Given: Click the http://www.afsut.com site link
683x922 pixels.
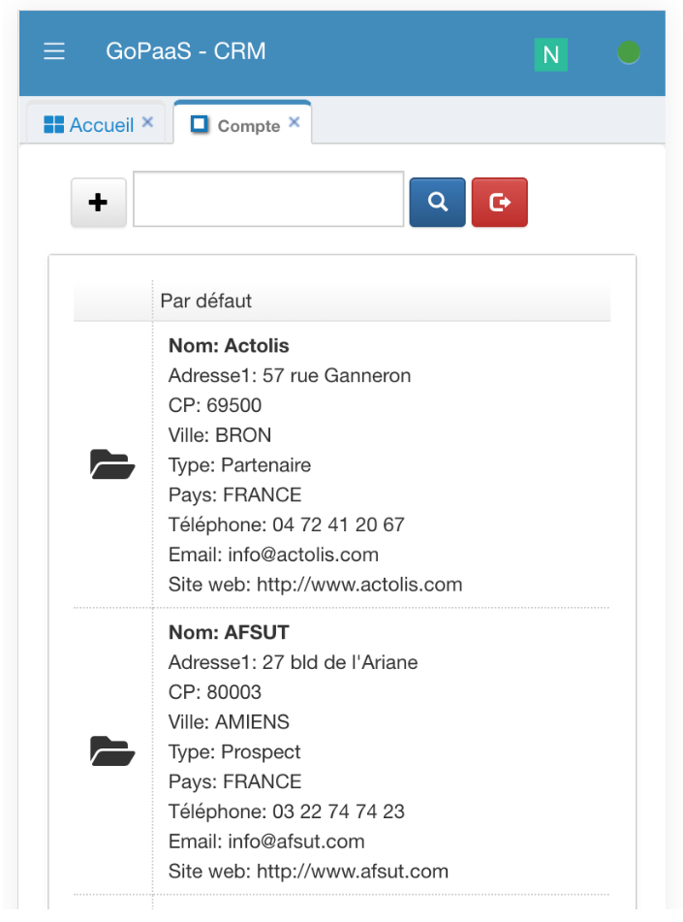Looking at the screenshot, I should coord(353,872).
